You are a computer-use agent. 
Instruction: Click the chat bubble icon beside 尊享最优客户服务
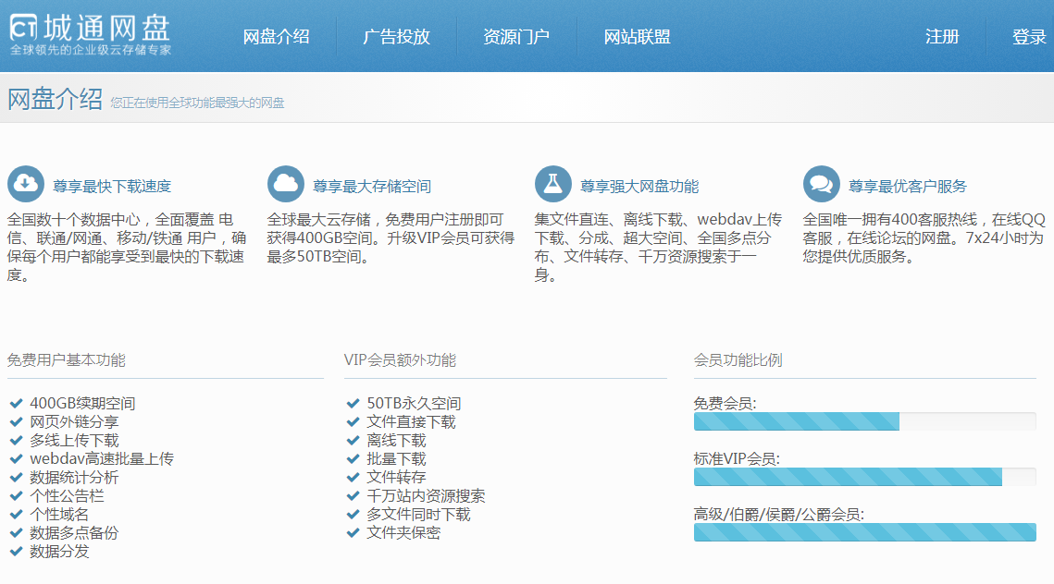point(821,183)
